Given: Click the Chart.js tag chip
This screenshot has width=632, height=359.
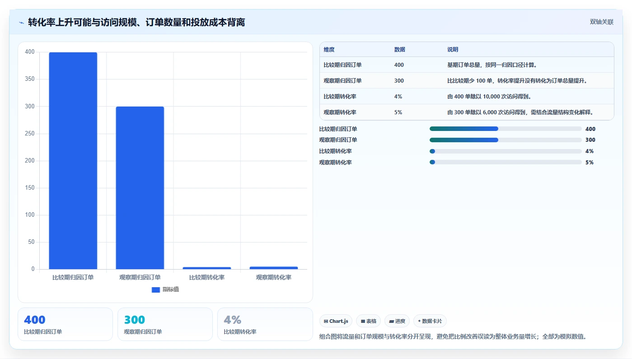Looking at the screenshot, I should pyautogui.click(x=336, y=321).
